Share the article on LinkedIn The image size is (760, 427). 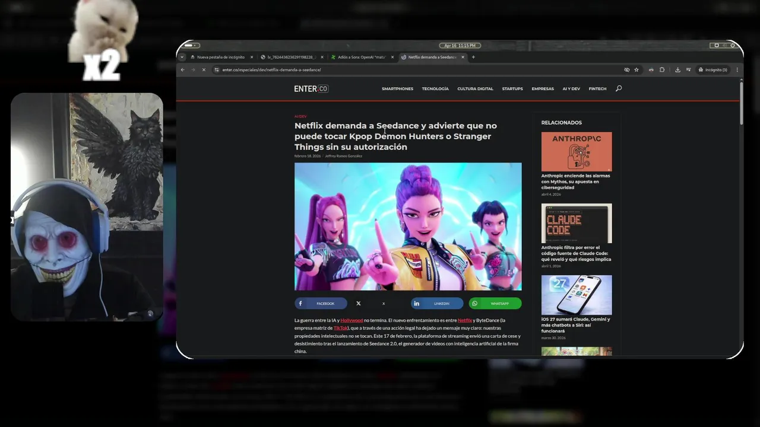coord(437,304)
